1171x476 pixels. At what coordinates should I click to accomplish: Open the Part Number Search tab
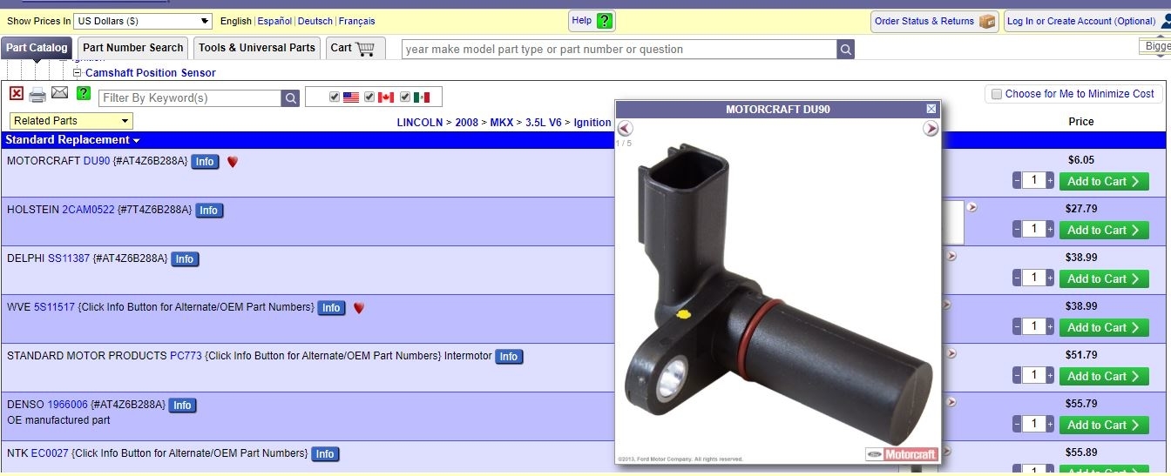click(133, 48)
